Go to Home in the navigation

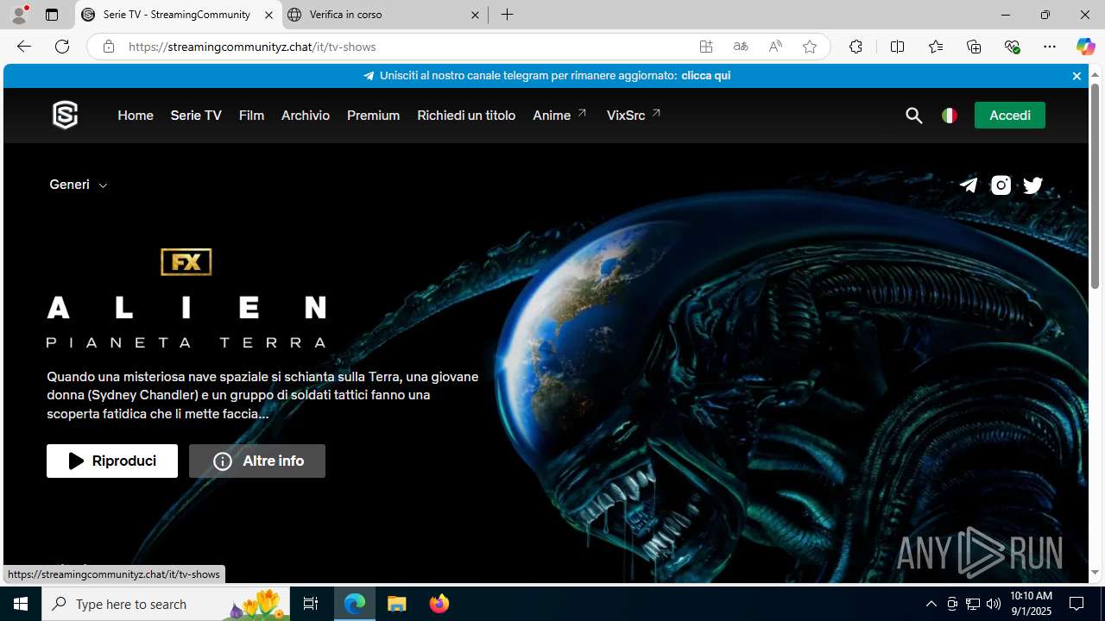(x=136, y=116)
